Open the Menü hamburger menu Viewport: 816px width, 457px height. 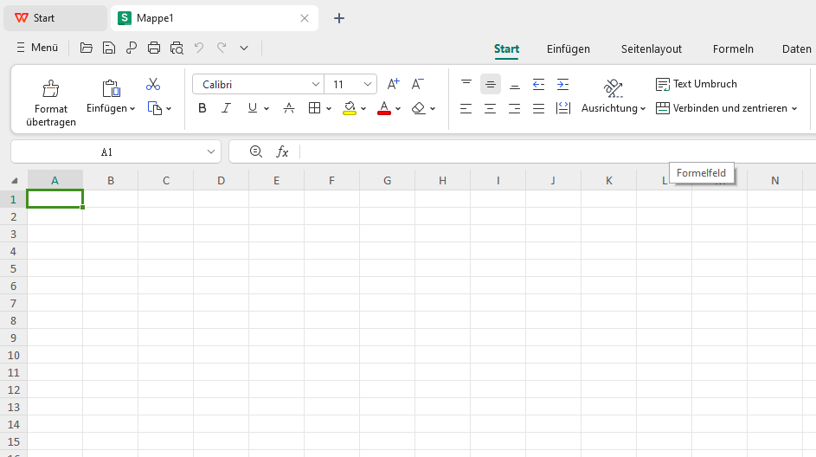tap(36, 48)
